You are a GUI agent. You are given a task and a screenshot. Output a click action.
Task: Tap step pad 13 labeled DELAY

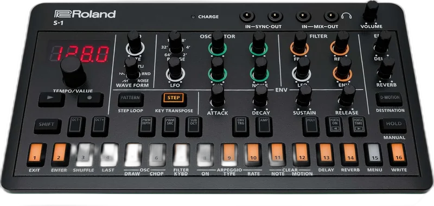coord(325,154)
